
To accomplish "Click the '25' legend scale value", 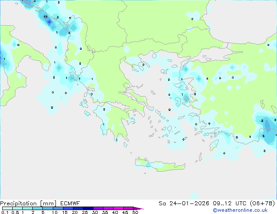I will 85,212.
